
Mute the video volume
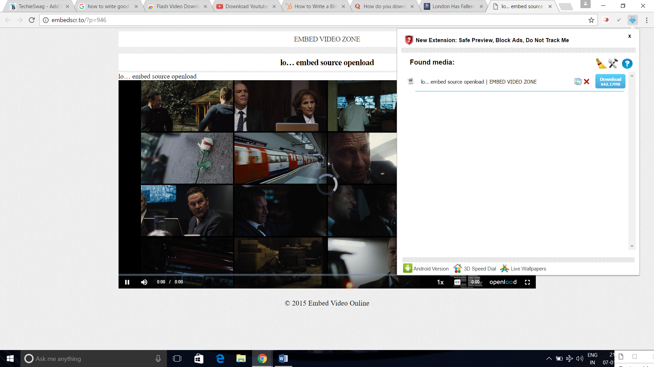click(x=144, y=282)
